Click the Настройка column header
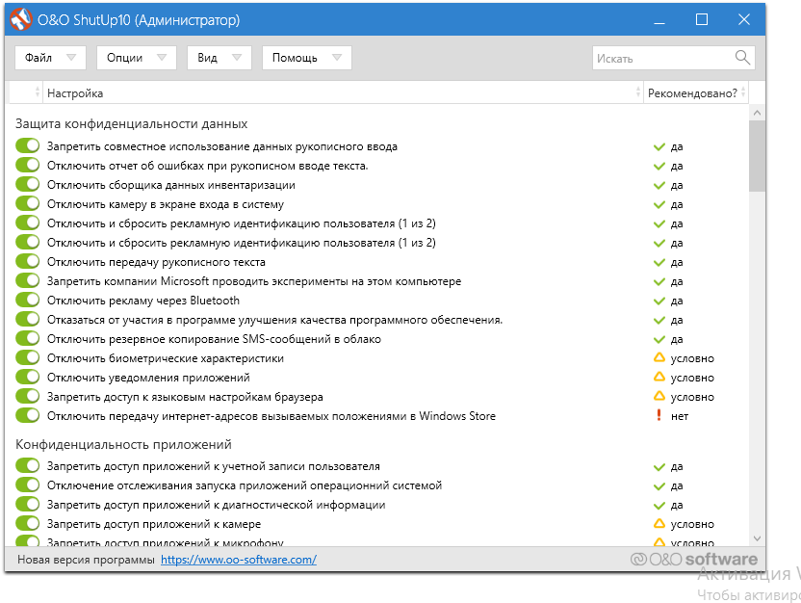 pos(343,93)
